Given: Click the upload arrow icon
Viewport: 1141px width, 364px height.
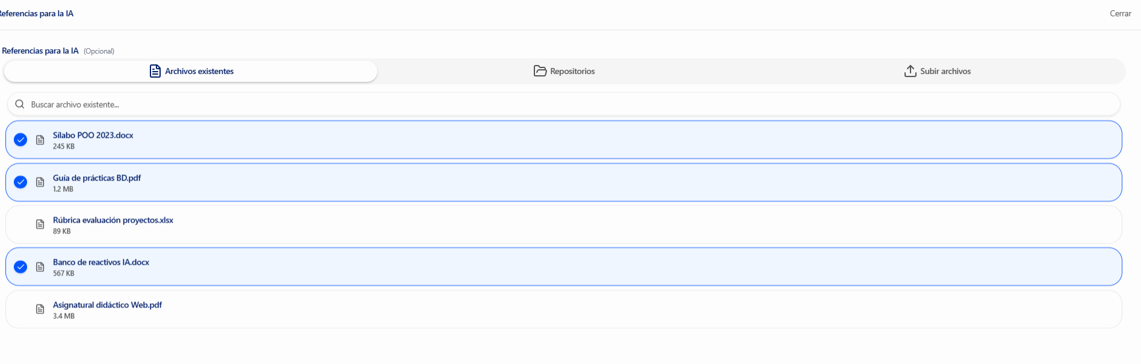Looking at the screenshot, I should click(x=910, y=71).
